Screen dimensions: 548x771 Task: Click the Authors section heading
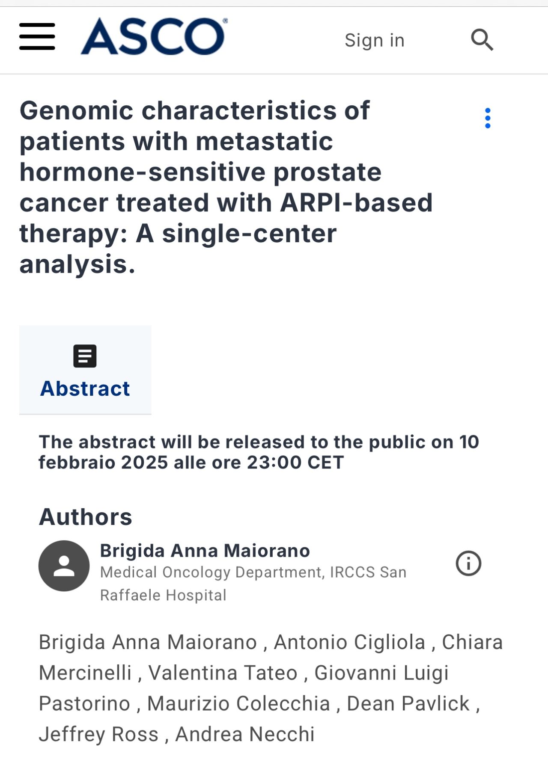85,517
